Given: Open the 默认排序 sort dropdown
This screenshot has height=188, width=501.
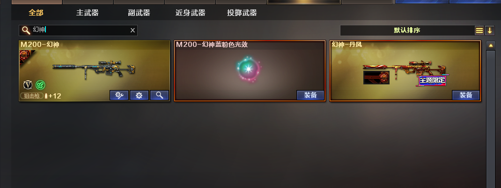Looking at the screenshot, I should click(x=407, y=30).
